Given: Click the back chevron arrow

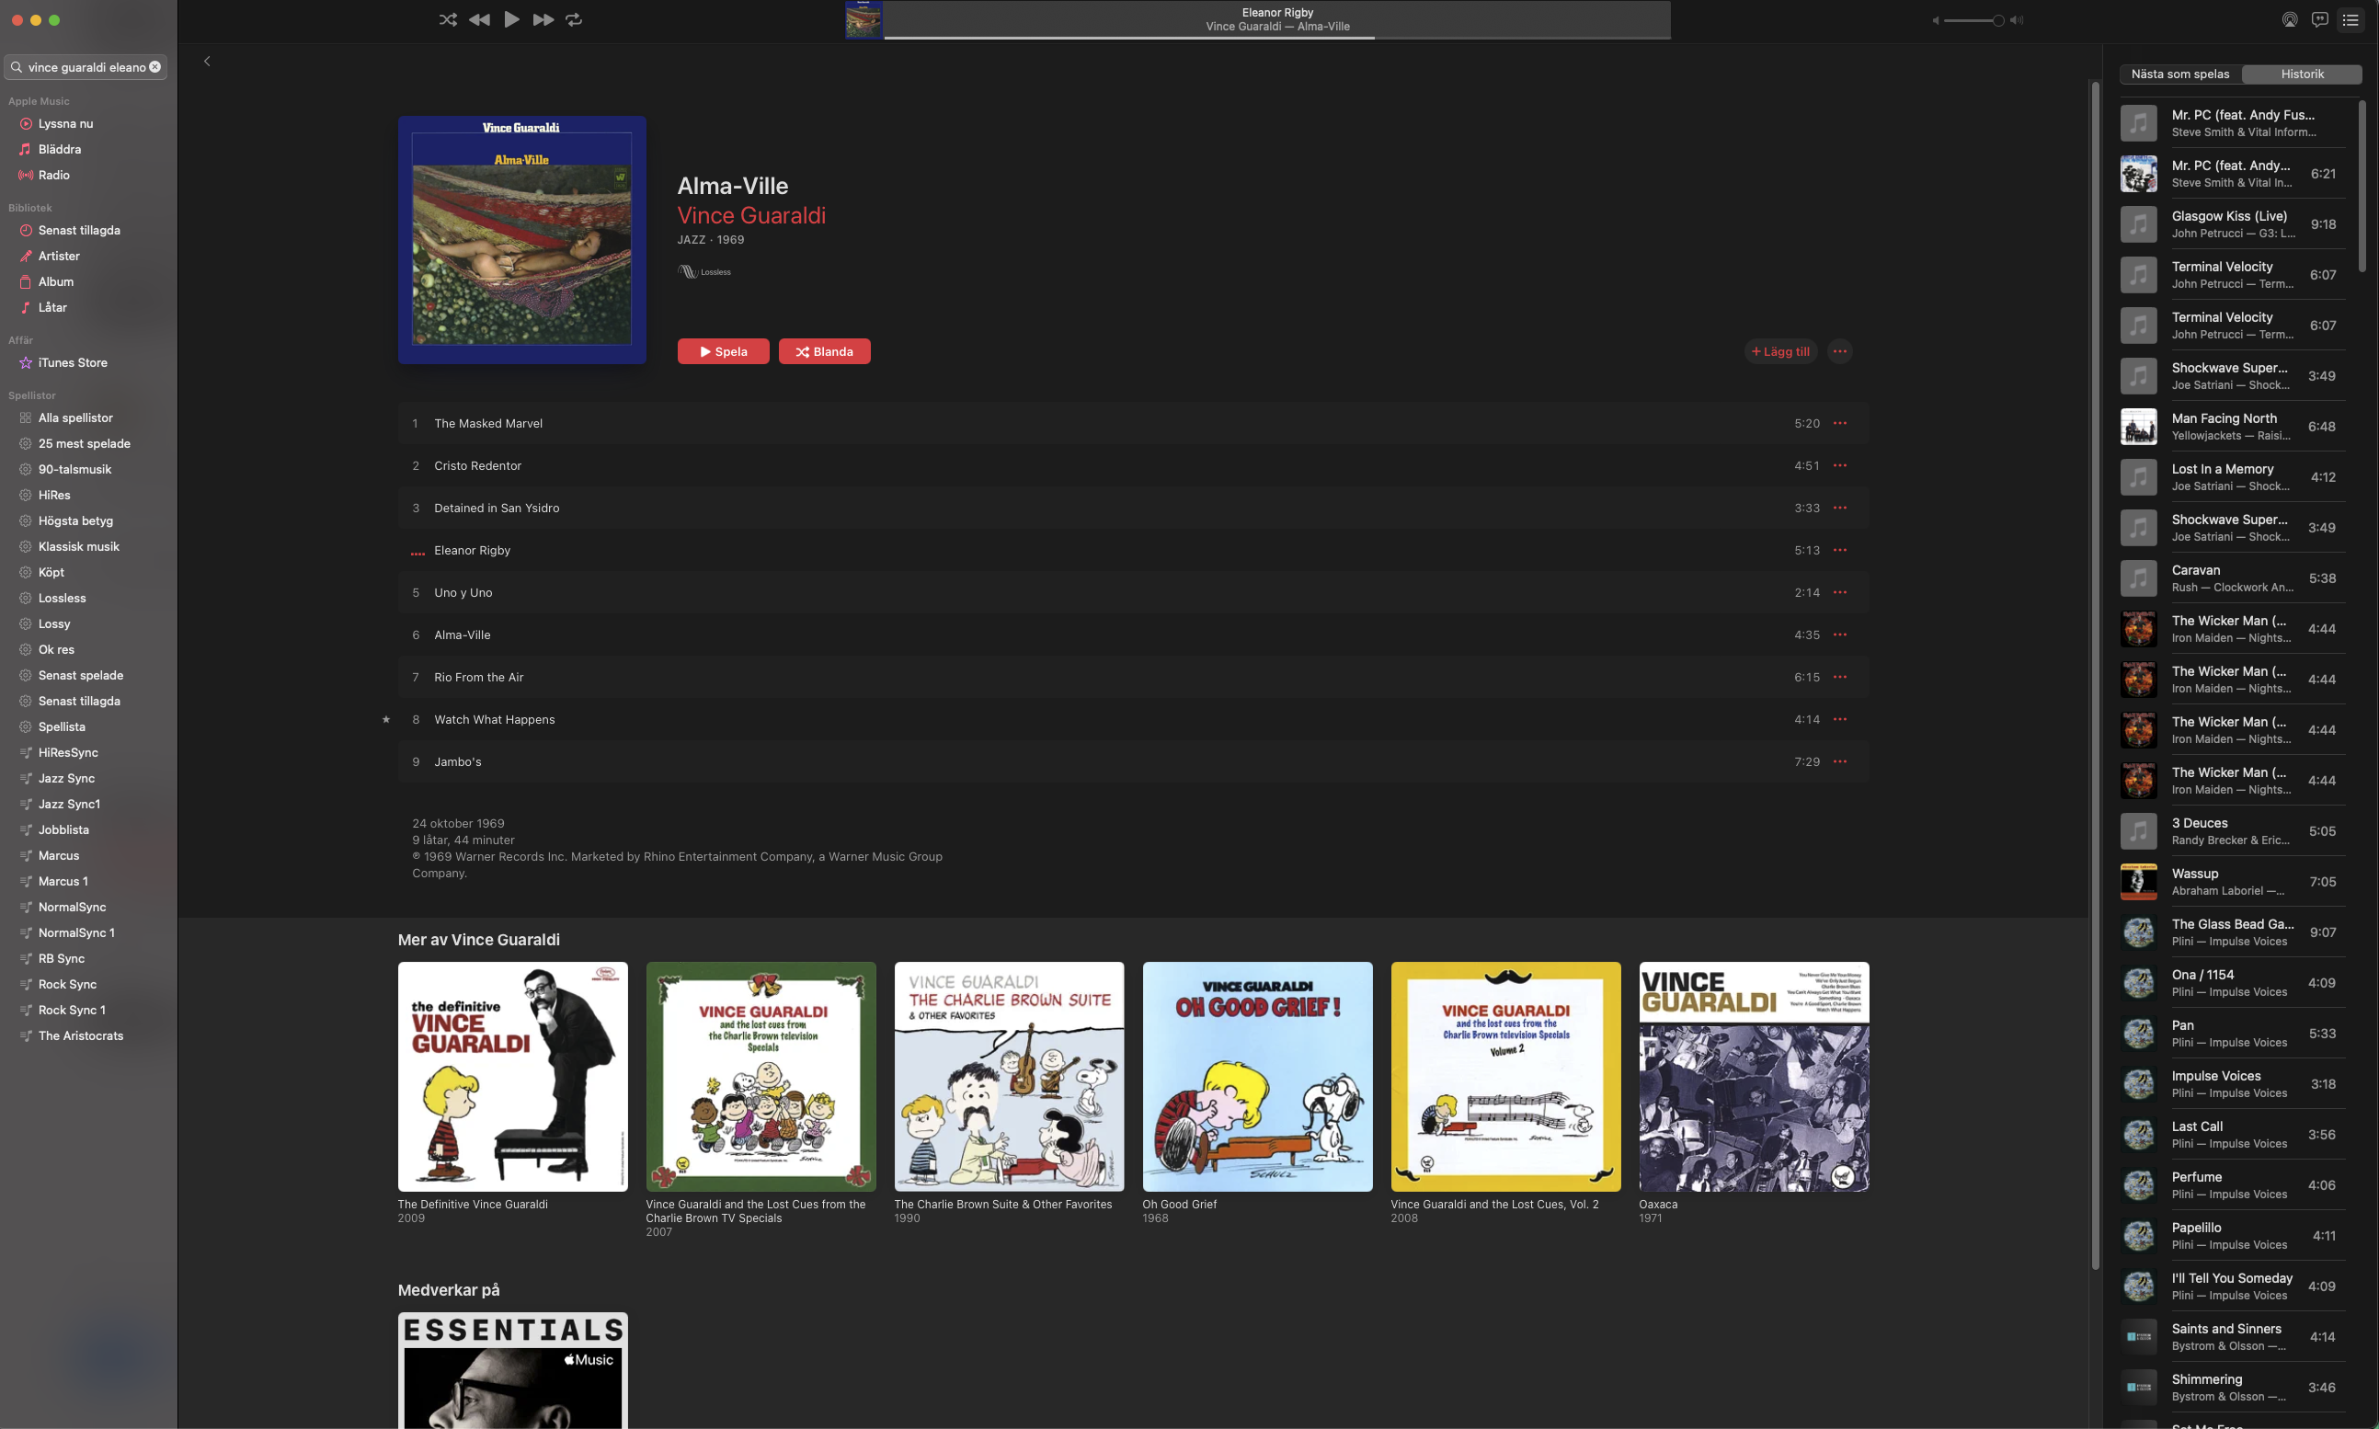Looking at the screenshot, I should 207,62.
